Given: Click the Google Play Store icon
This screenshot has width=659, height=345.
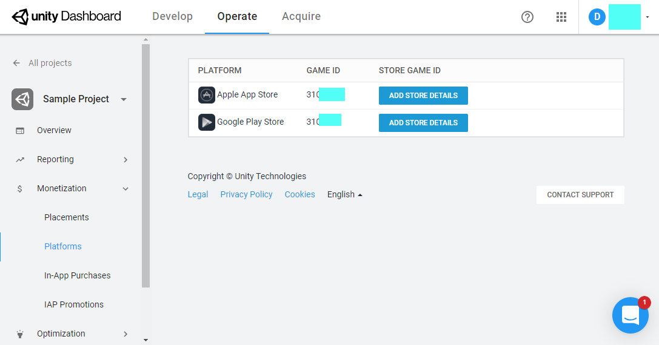Looking at the screenshot, I should click(x=206, y=122).
